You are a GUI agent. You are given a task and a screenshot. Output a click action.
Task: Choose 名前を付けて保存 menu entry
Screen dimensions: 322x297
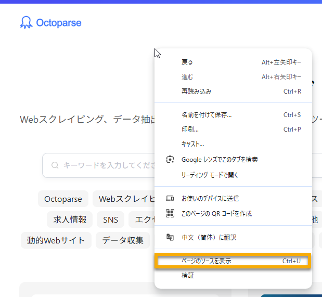206,115
